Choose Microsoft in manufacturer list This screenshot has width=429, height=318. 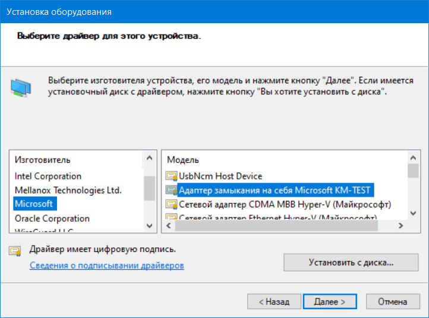pos(34,204)
